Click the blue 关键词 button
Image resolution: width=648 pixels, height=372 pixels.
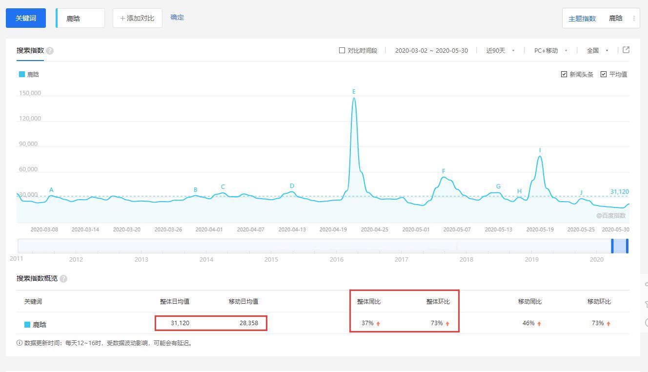pos(26,18)
